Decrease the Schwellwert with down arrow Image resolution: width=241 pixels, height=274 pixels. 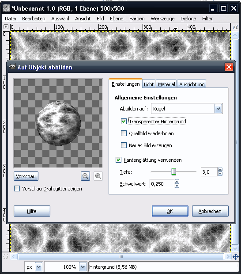[x=177, y=186]
